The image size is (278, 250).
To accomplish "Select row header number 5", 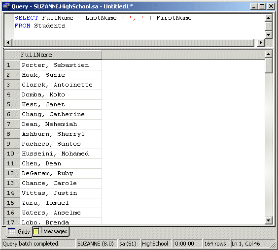I will tap(12, 104).
